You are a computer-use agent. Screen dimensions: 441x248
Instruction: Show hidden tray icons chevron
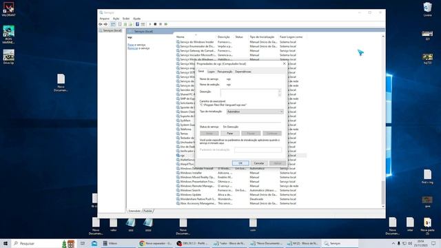click(x=393, y=243)
